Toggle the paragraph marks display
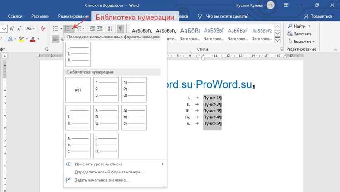This screenshot has width=340, height=192. 120,28
